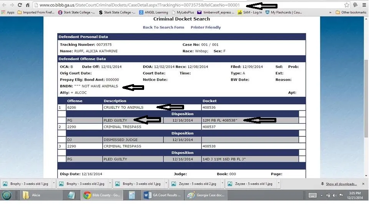Switch to the Bibb County Chrome taskbar window
Viewport: 369px width, 207px height.
[x=102, y=195]
